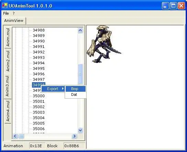
Task: Click the horizontal scrollbar thumb
Action: 21,136
